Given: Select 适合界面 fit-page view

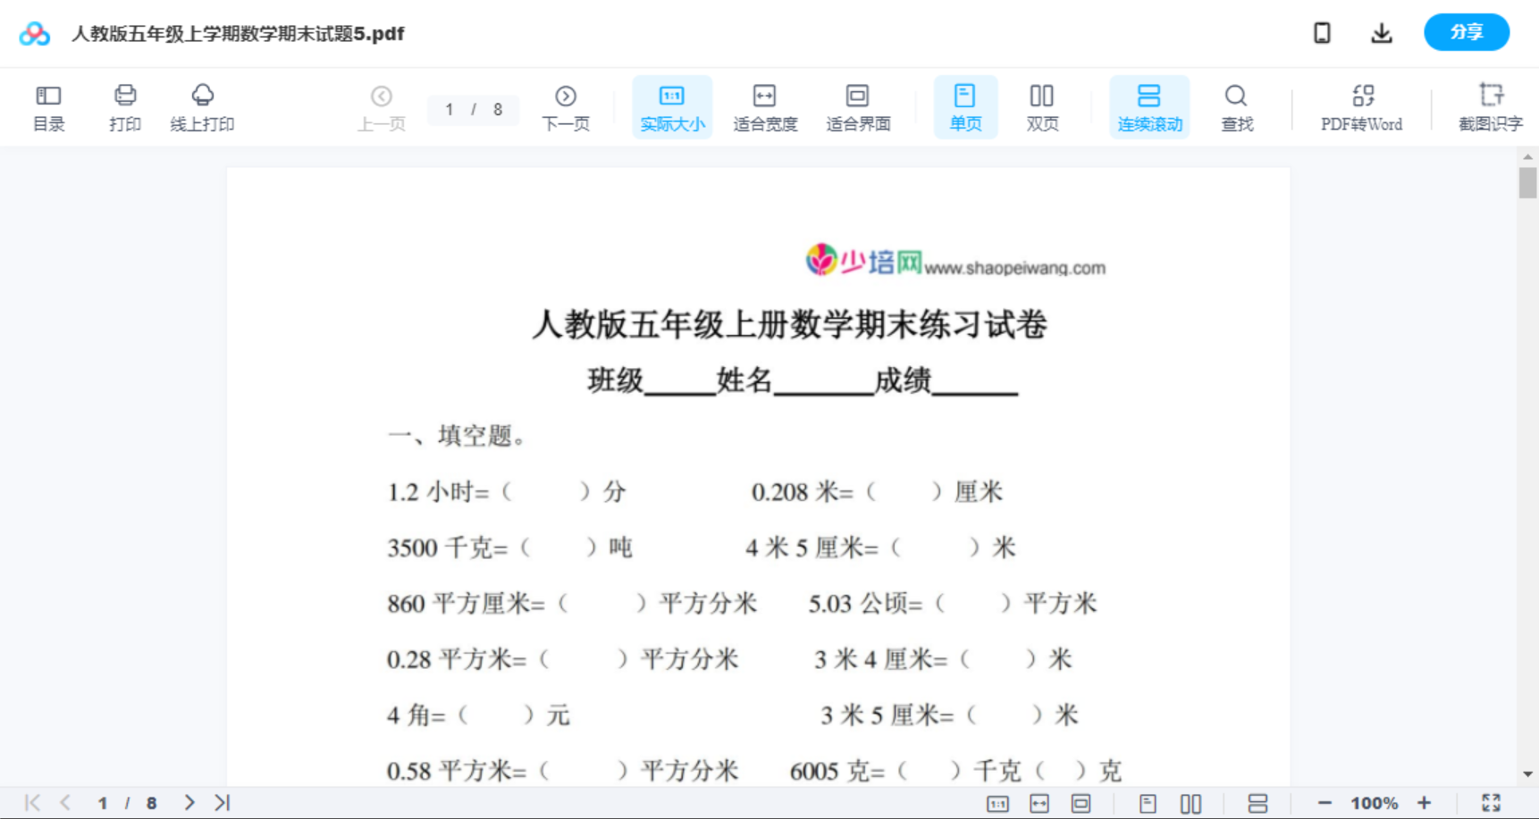Looking at the screenshot, I should [858, 106].
